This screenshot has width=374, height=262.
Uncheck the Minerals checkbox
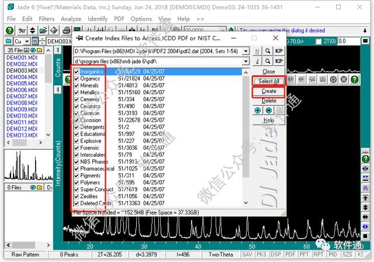click(77, 85)
